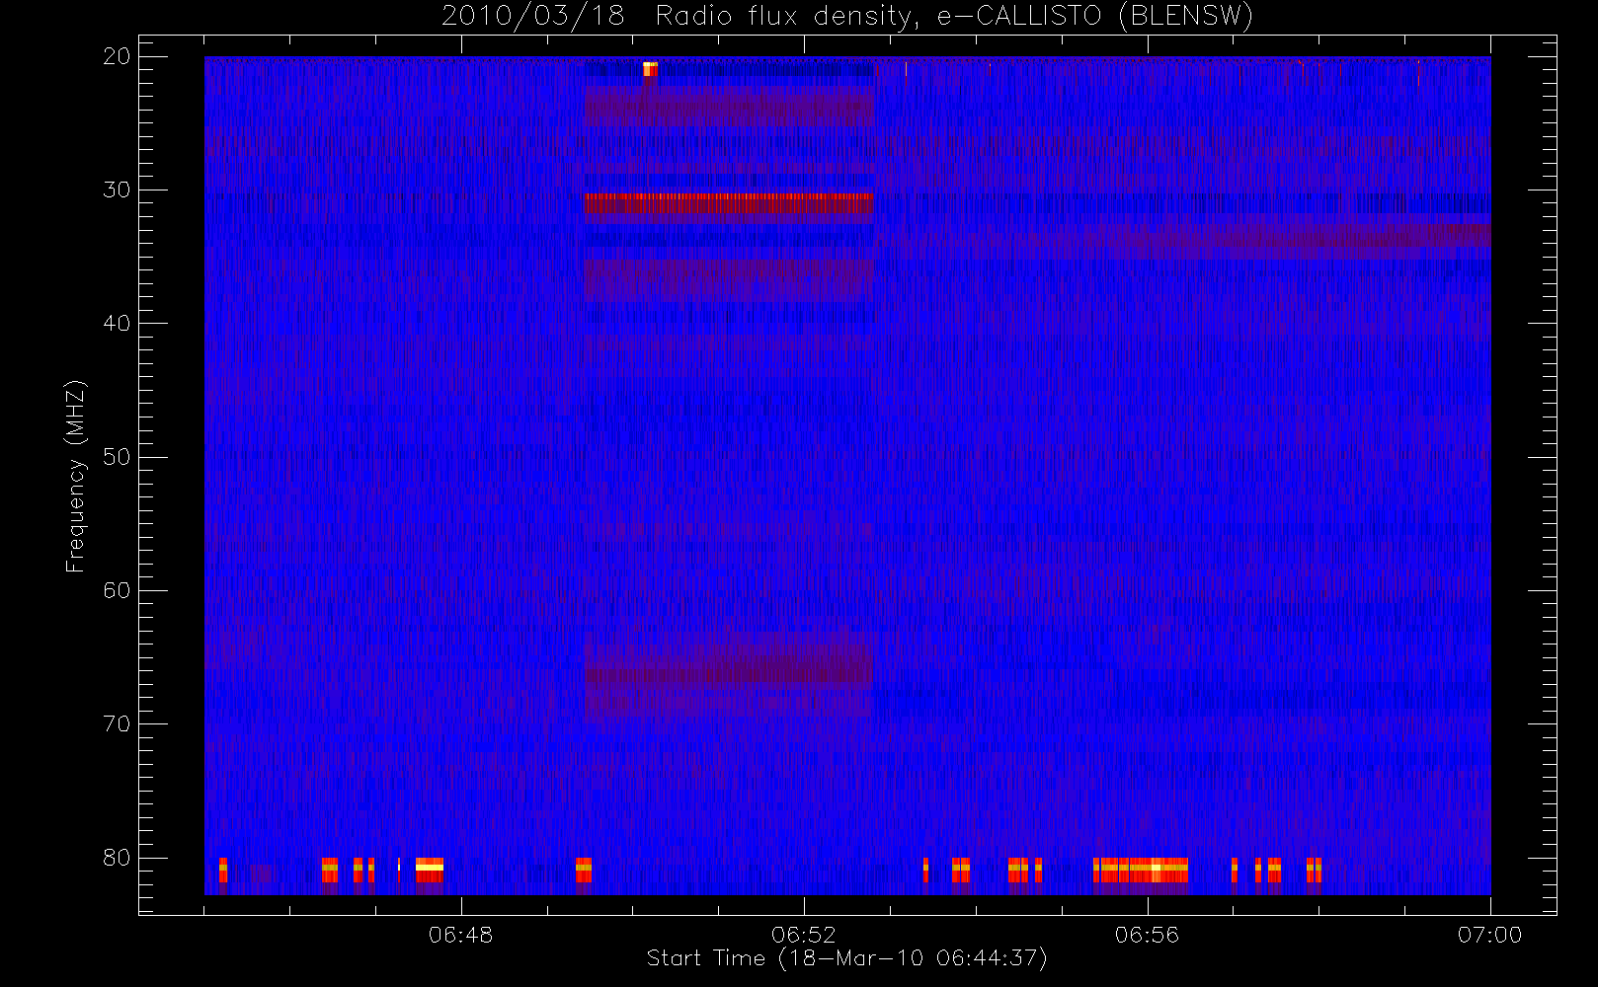The width and height of the screenshot is (1598, 987).
Task: Click the bright yellow spike near 21 MHz
Action: click(x=650, y=69)
